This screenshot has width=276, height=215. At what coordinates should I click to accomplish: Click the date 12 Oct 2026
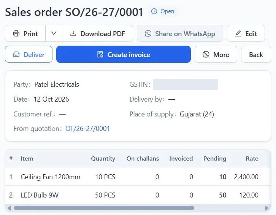(51, 99)
